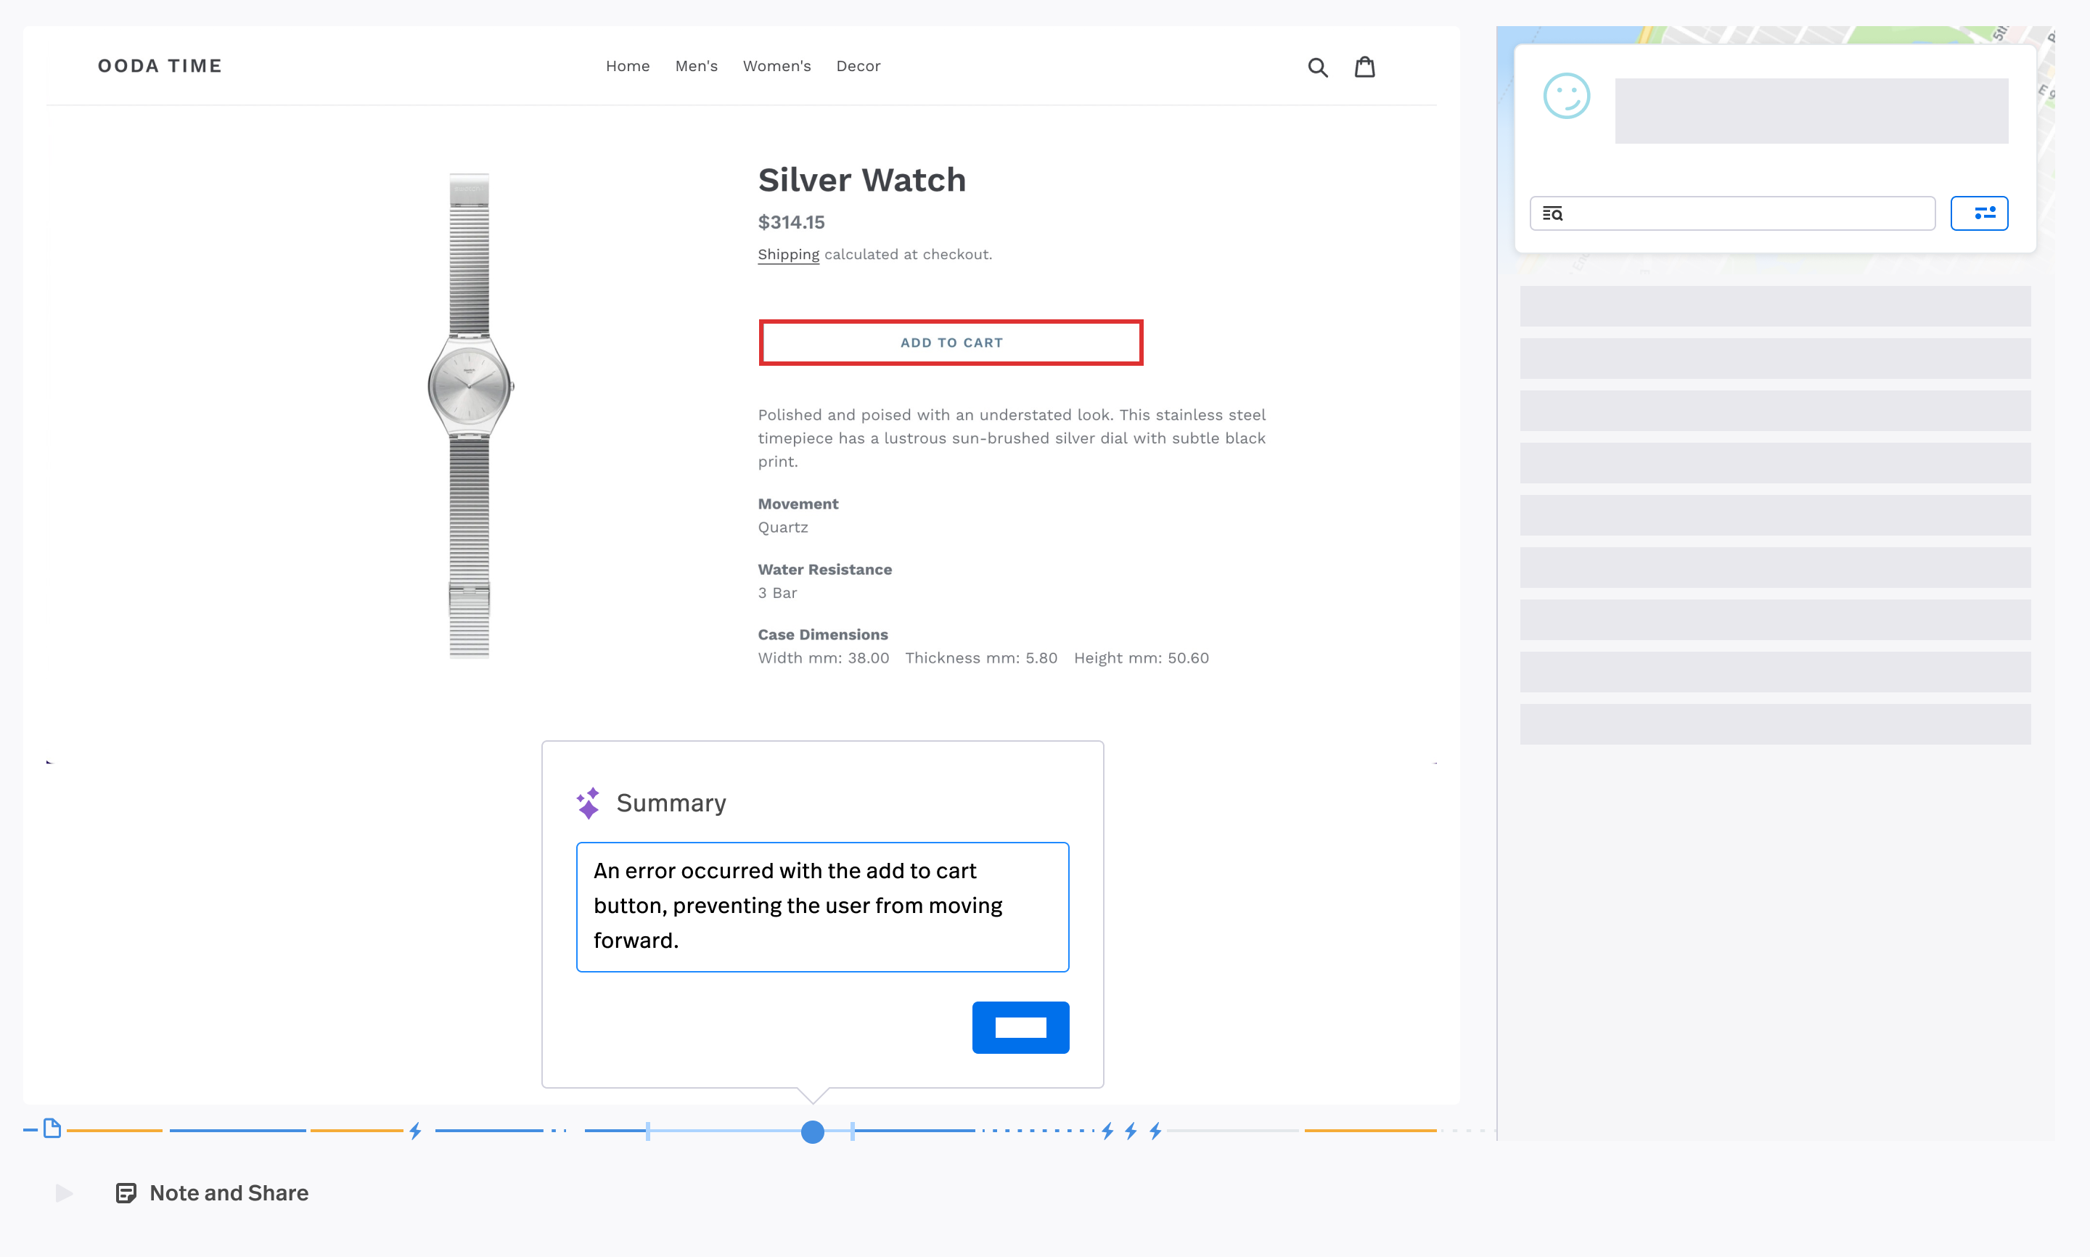Click the purple sparkle icon beside Summary

[x=589, y=801]
